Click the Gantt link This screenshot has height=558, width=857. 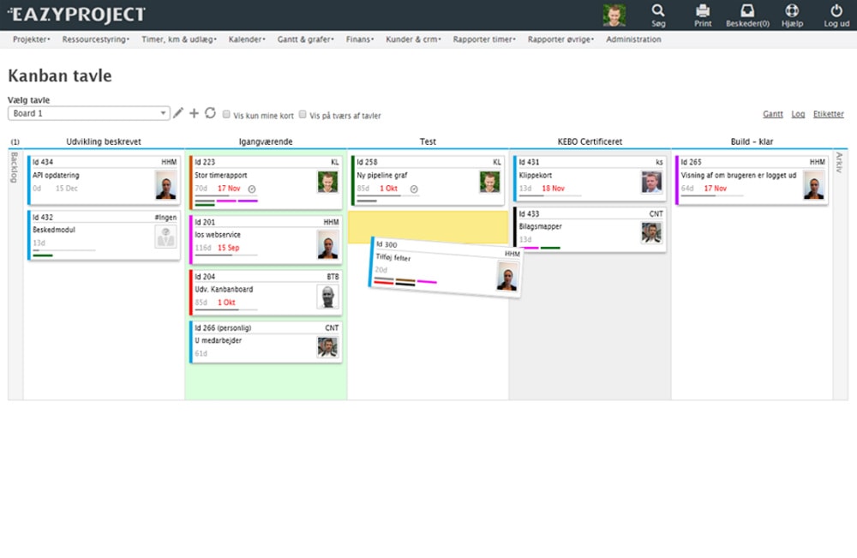click(x=772, y=114)
